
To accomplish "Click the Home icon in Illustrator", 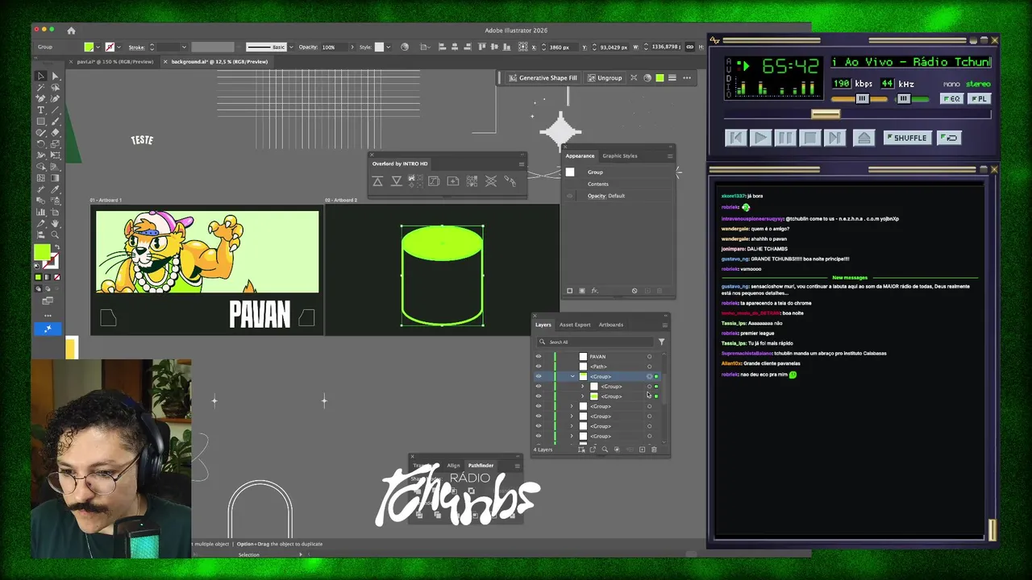I will tap(71, 31).
